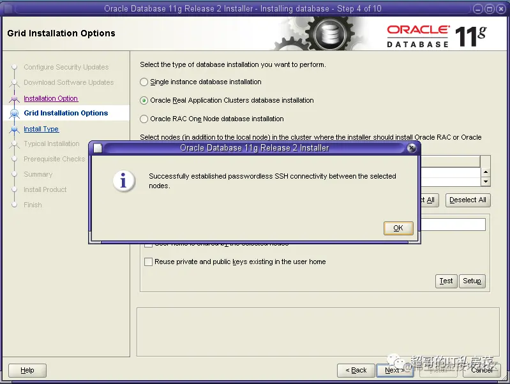
Task: Click Summary step in sidebar
Action: (38, 174)
